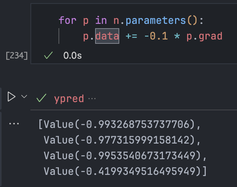This screenshot has width=237, height=187.
Task: Open run options chevron beside play button
Action: pos(24,97)
